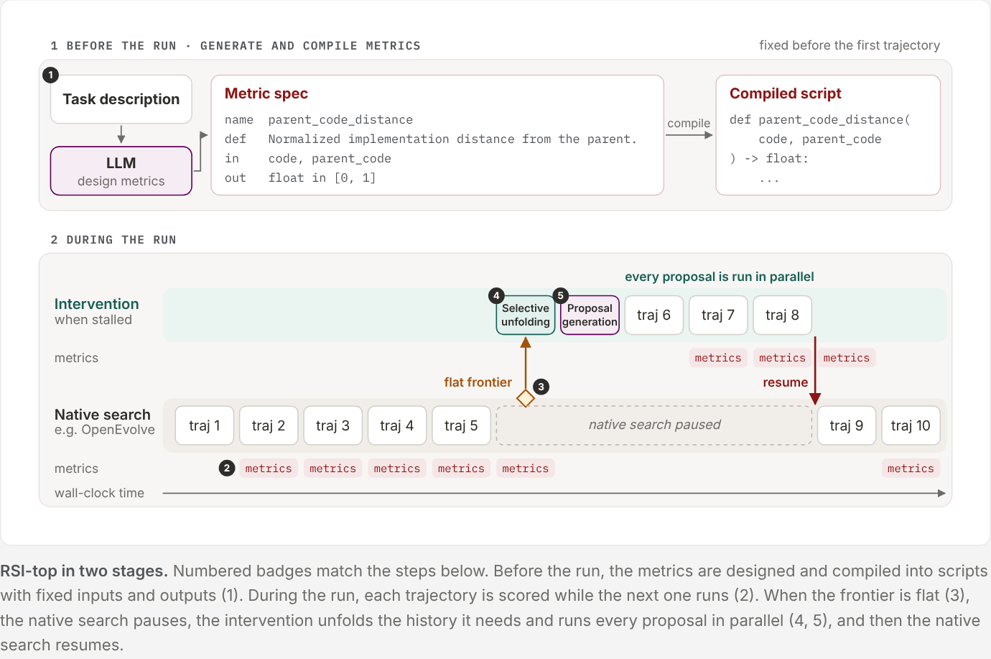Select the Selective unfolding box
Viewport: 991px width, 659px height.
525,315
